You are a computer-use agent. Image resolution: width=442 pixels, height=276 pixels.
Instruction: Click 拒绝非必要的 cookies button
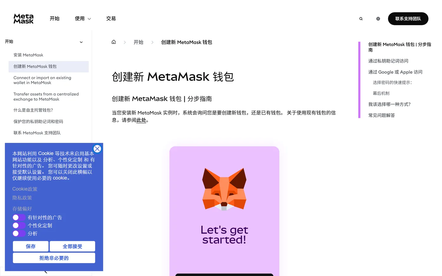click(54, 258)
